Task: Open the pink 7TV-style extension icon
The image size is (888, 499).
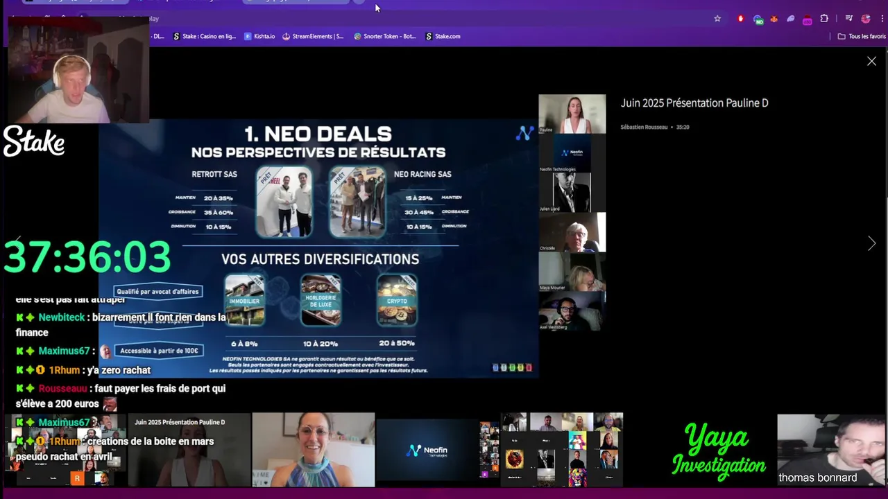Action: 808,19
